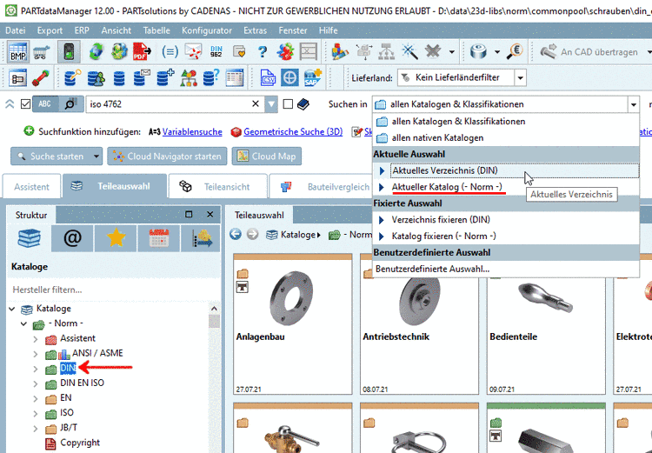Screen dimensions: 652x453
Task: Click the traffic light toolbar icon
Action: point(69,52)
